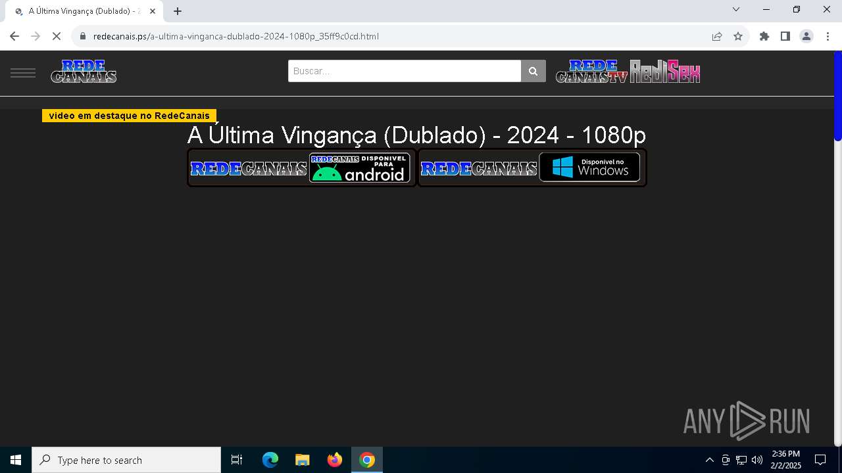The height and width of the screenshot is (473, 842).
Task: Close the A Última Vingança tab
Action: pyautogui.click(x=153, y=11)
